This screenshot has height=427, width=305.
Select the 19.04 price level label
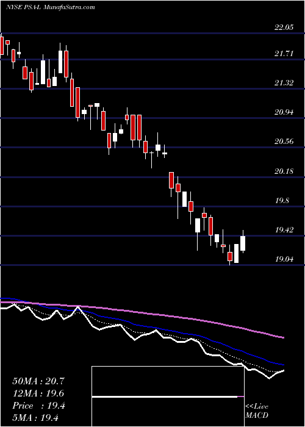(284, 259)
